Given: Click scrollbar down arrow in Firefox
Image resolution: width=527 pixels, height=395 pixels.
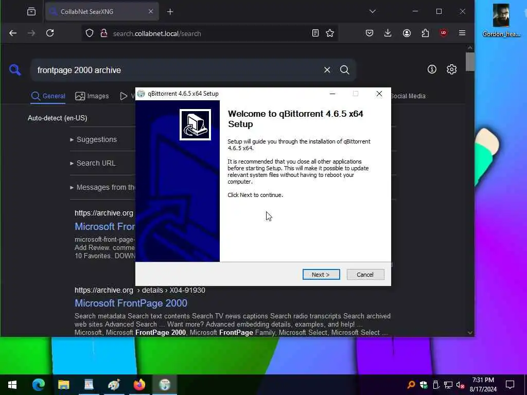Looking at the screenshot, I should [x=470, y=333].
